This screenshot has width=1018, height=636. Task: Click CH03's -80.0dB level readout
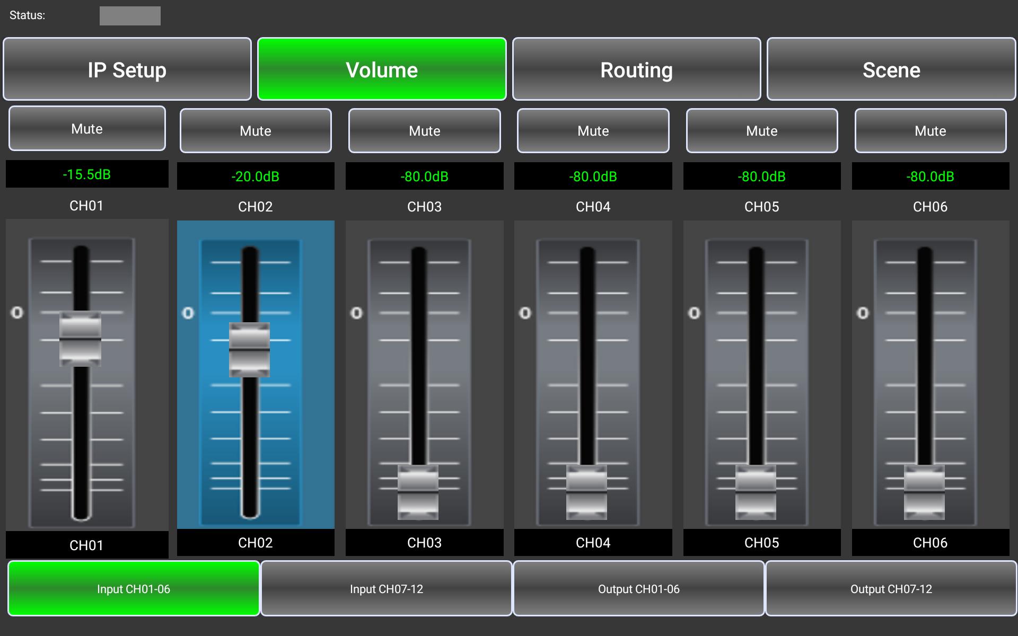tap(424, 176)
